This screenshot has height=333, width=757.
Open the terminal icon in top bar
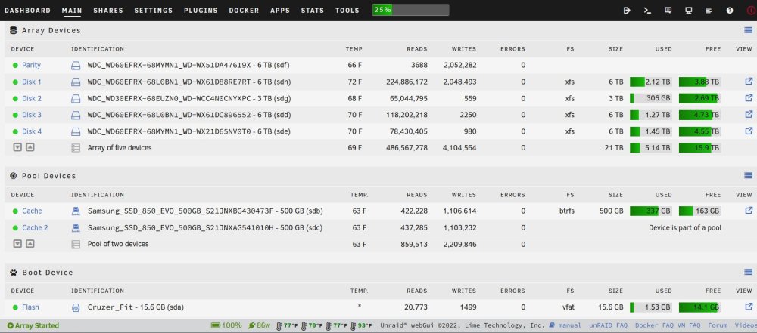647,10
